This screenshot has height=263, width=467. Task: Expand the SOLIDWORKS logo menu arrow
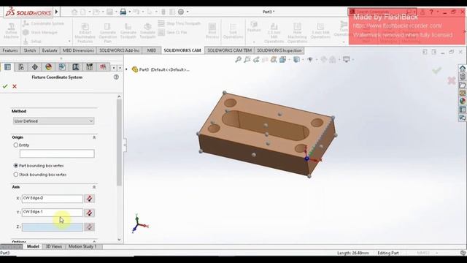pos(56,12)
